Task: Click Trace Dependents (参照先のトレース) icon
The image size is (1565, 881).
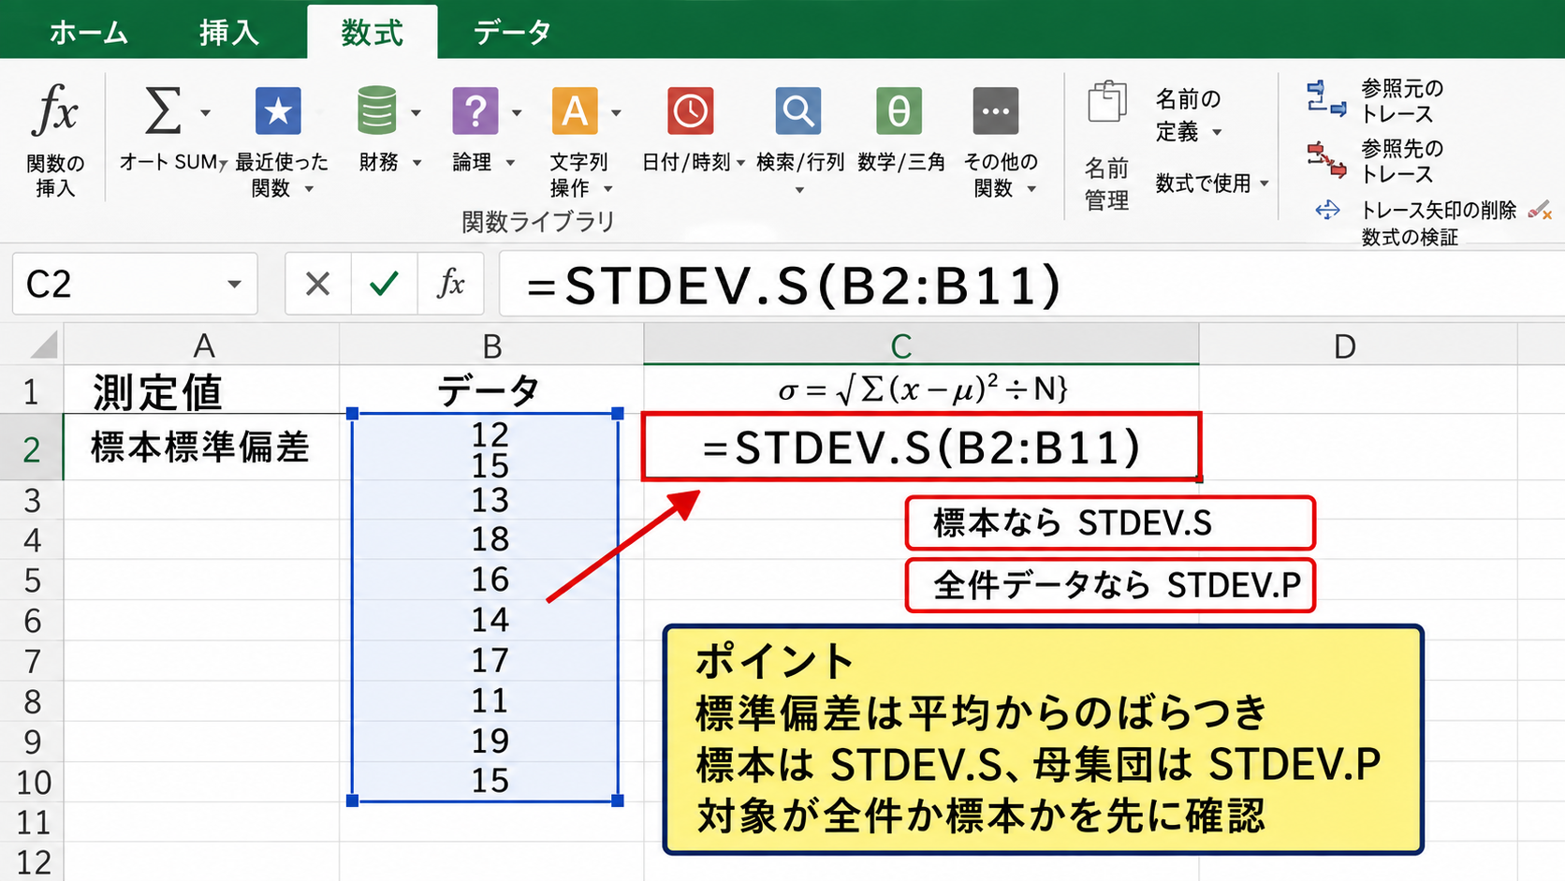Action: (x=1326, y=159)
